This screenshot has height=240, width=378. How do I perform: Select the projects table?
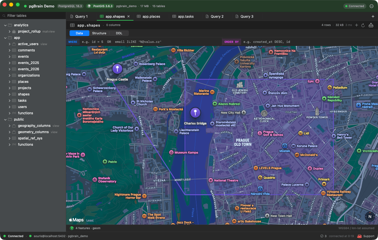(x=24, y=88)
